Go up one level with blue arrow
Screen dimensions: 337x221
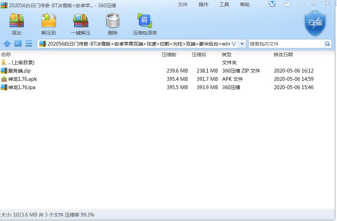click(7, 44)
